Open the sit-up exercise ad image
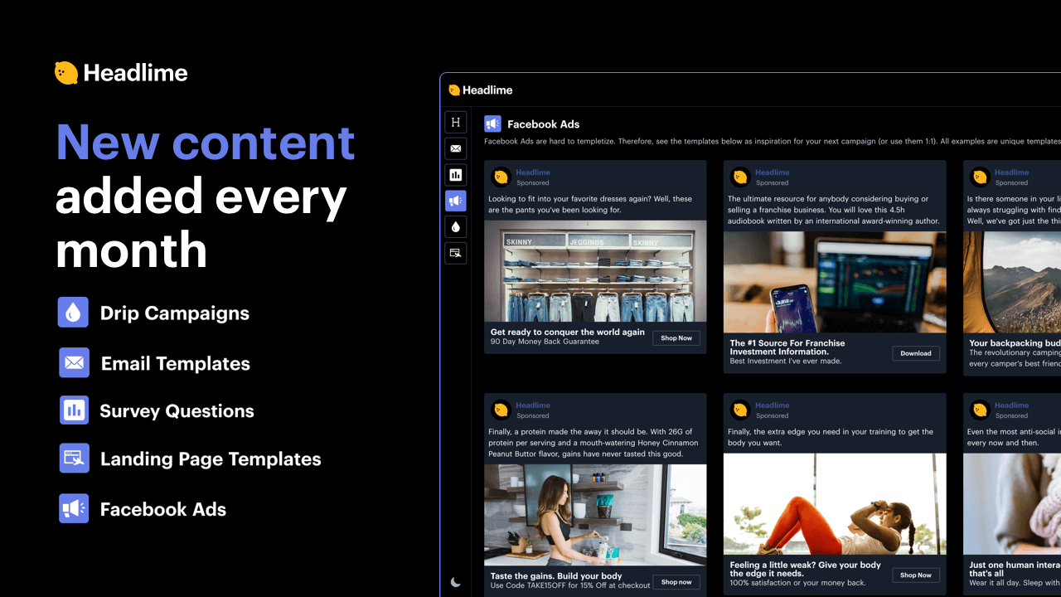 (x=835, y=504)
